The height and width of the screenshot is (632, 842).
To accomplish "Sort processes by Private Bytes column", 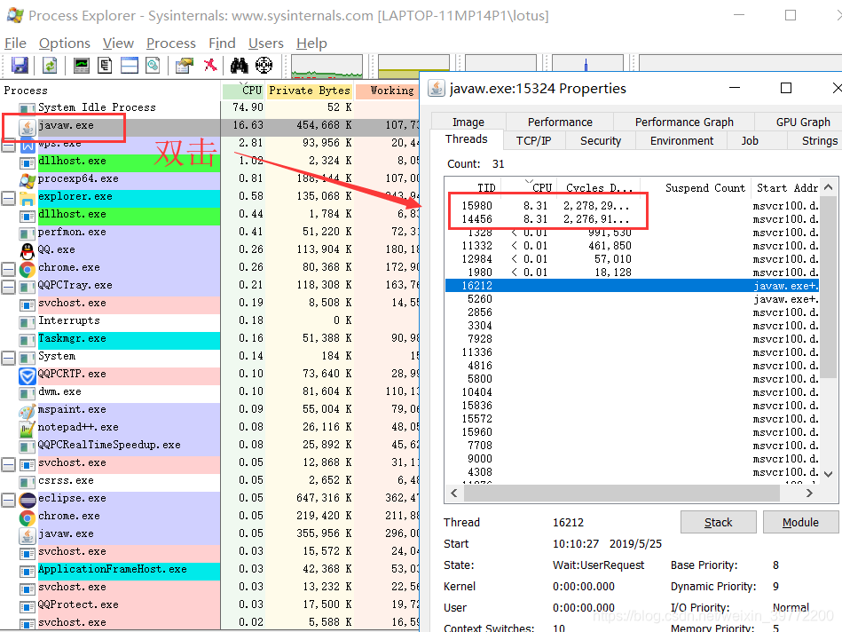I will (310, 91).
